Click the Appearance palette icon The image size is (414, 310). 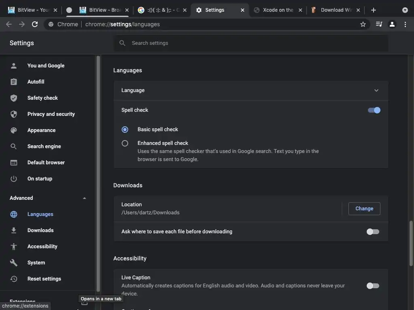pos(14,130)
